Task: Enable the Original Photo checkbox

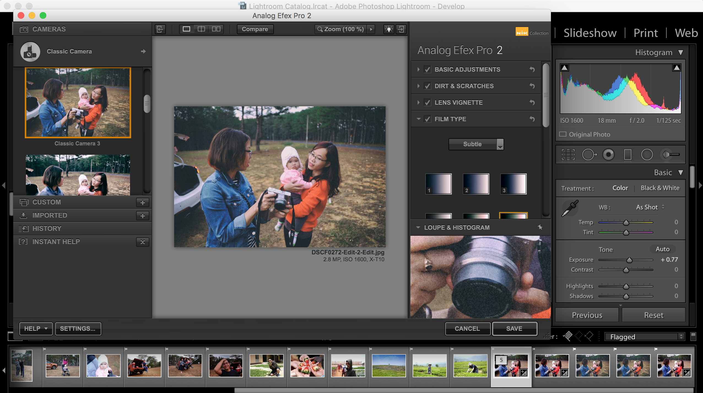Action: tap(563, 134)
